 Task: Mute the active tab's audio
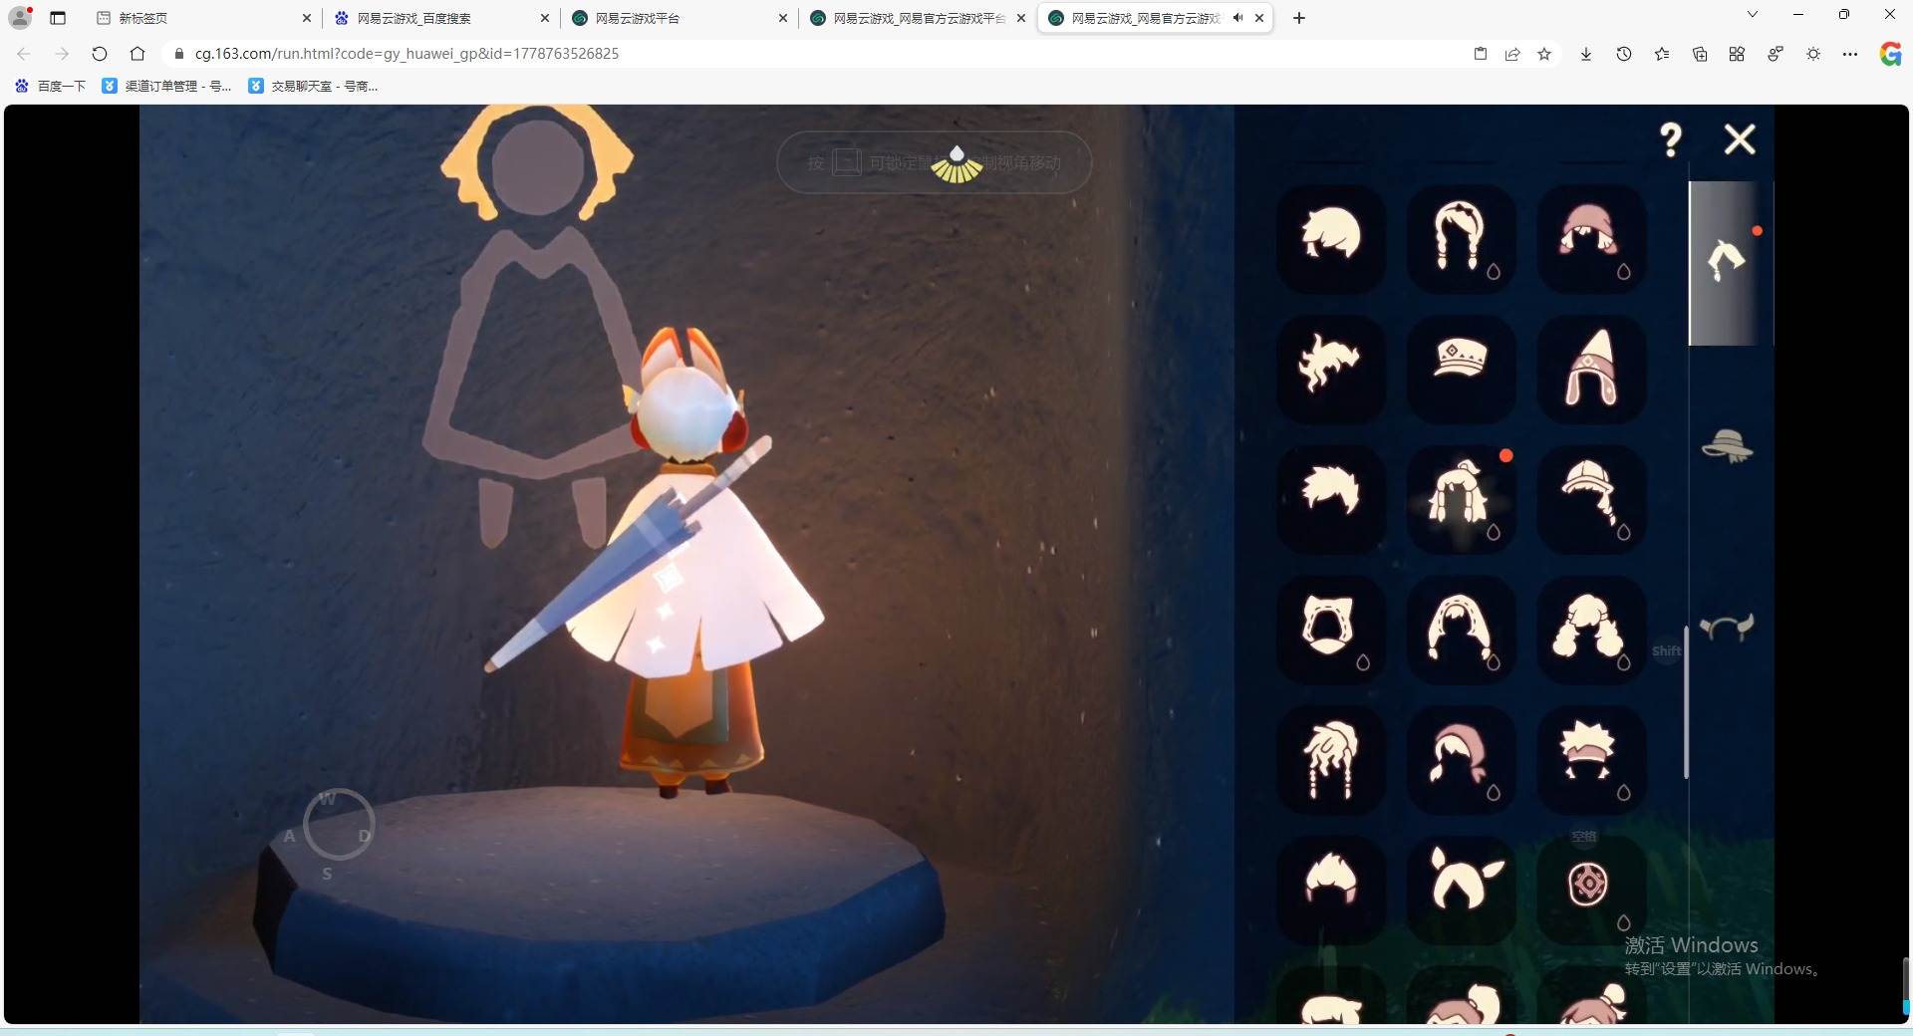[1237, 18]
